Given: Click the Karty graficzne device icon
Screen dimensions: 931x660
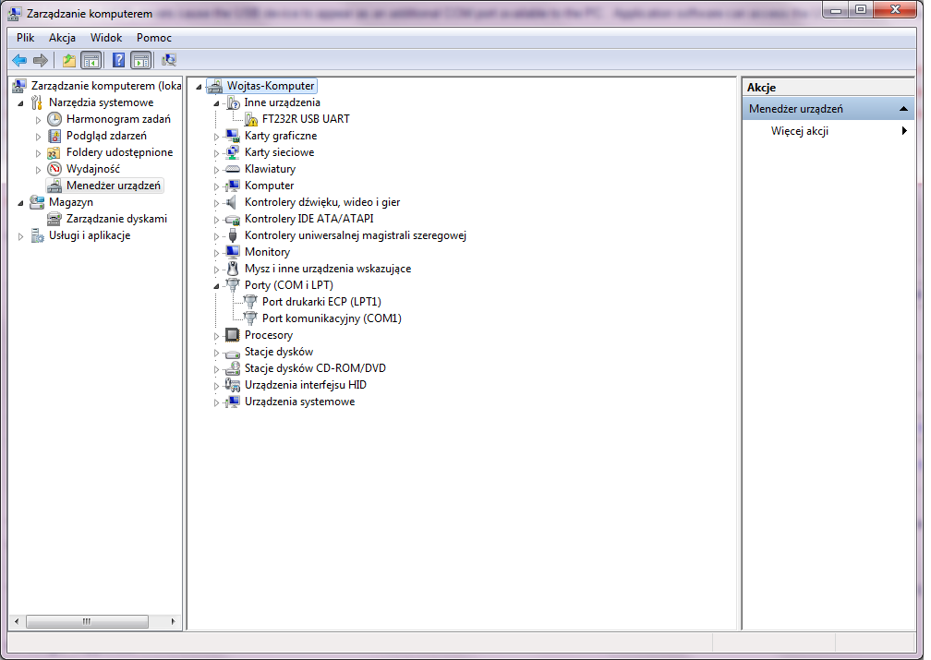Looking at the screenshot, I should click(233, 136).
